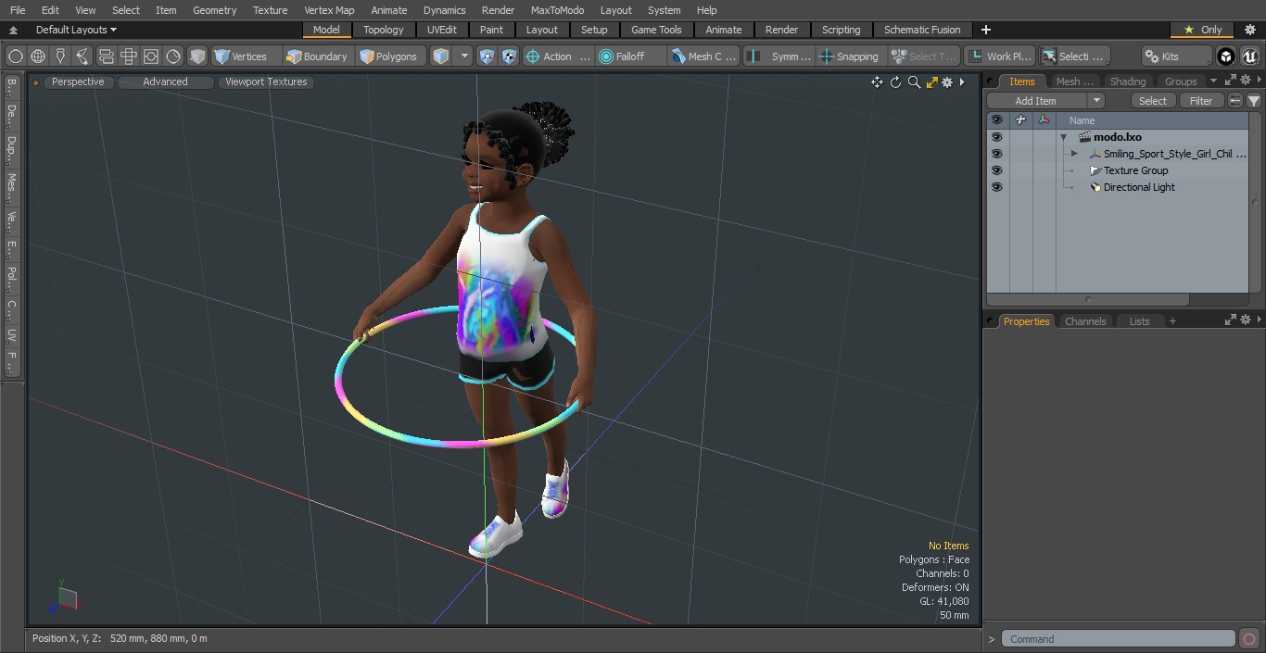Open viewport settings gear icon
This screenshot has width=1266, height=653.
pos(947,82)
